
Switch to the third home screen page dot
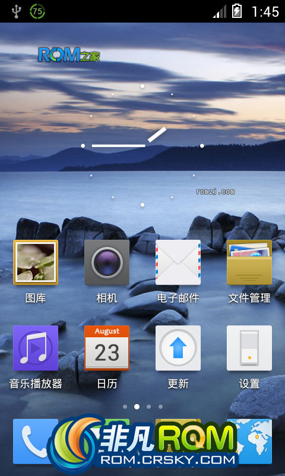point(148,406)
